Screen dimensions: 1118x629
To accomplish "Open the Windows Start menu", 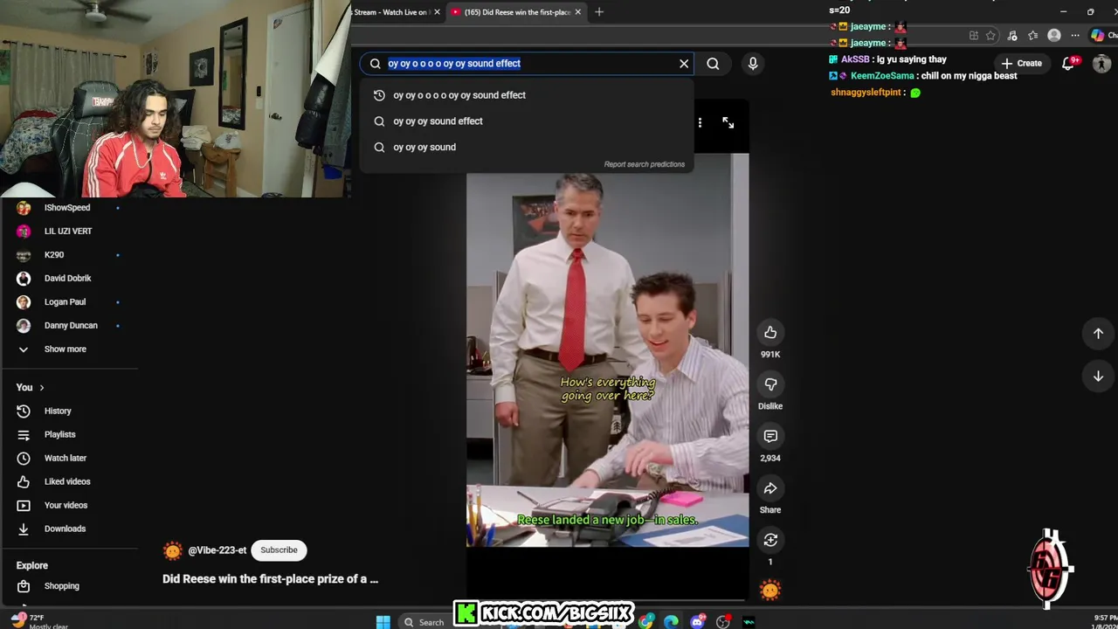I will click(383, 622).
